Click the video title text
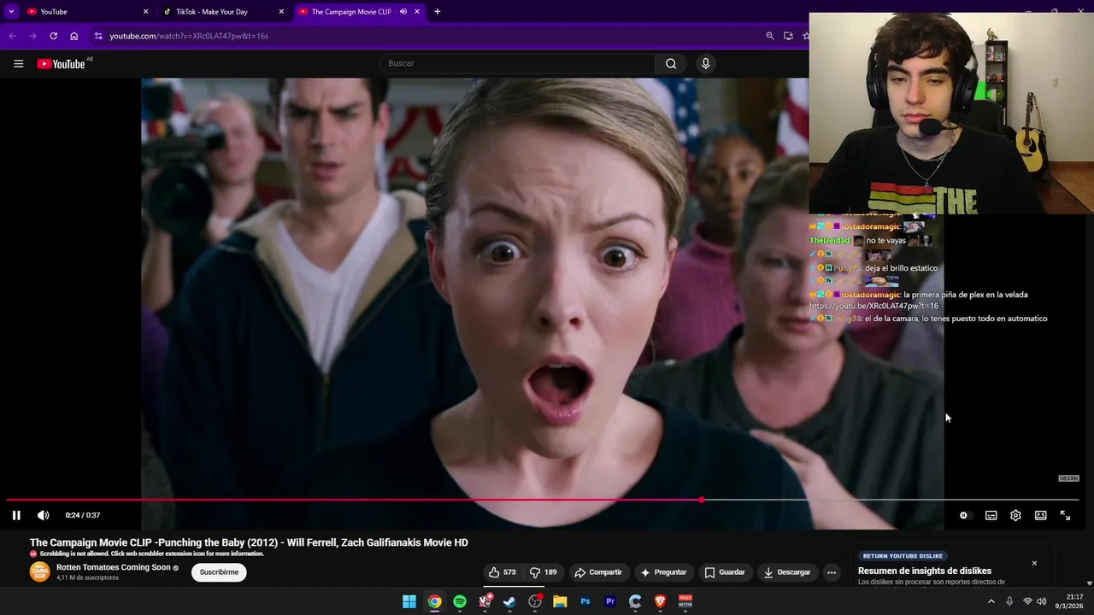 coord(249,542)
